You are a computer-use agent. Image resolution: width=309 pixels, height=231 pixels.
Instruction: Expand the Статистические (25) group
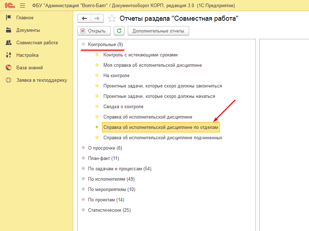83,210
